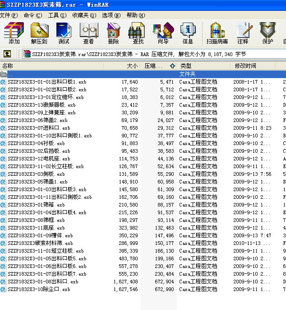This screenshot has height=310, width=286.
Task: Open the 文件(F) menu
Action: (9, 15)
